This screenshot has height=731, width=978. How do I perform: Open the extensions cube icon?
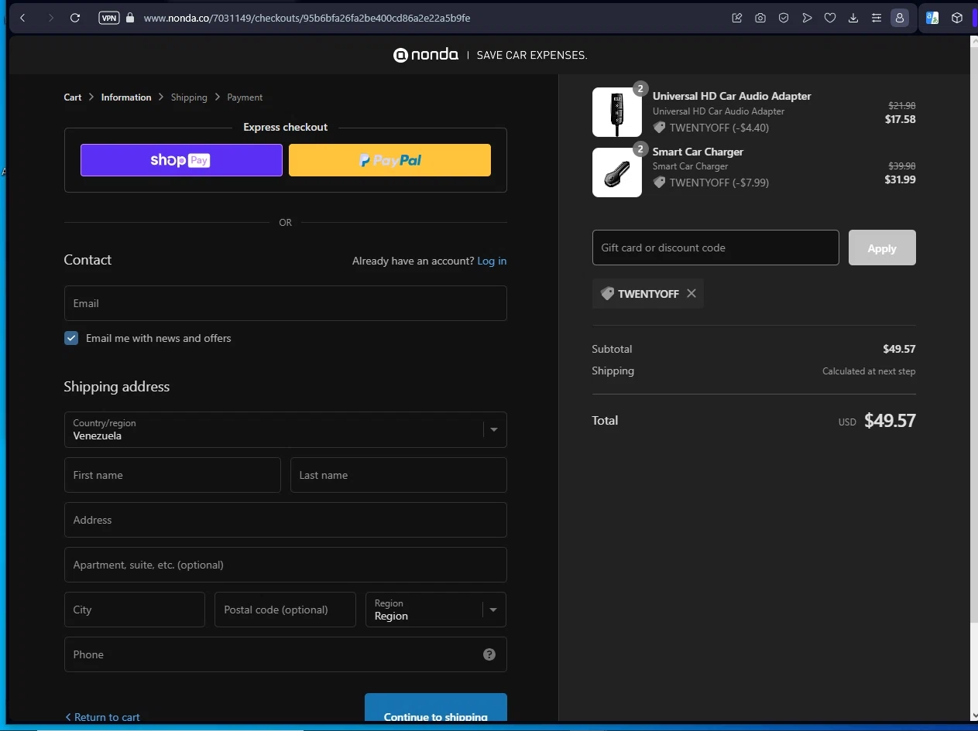[x=957, y=18]
